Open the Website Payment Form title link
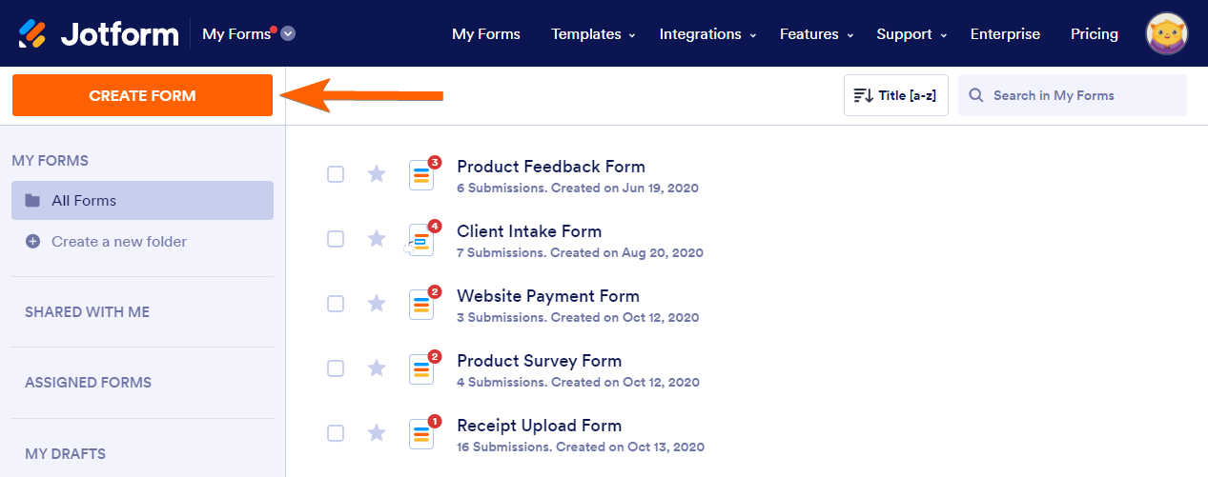The width and height of the screenshot is (1208, 477). point(547,296)
